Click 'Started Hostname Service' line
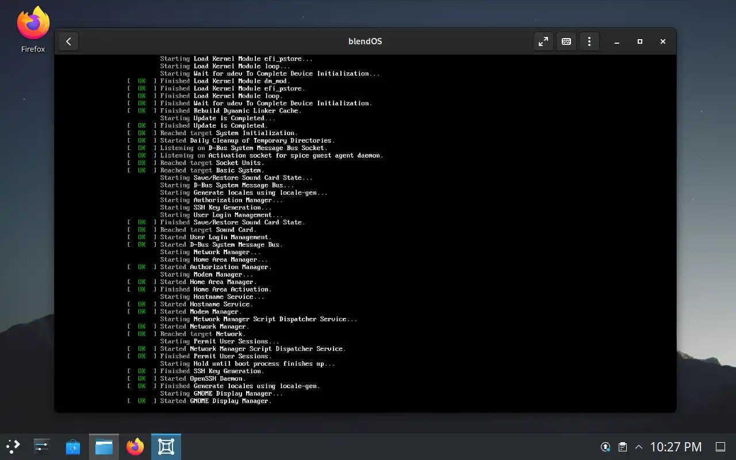The width and height of the screenshot is (736, 460). pyautogui.click(x=190, y=304)
